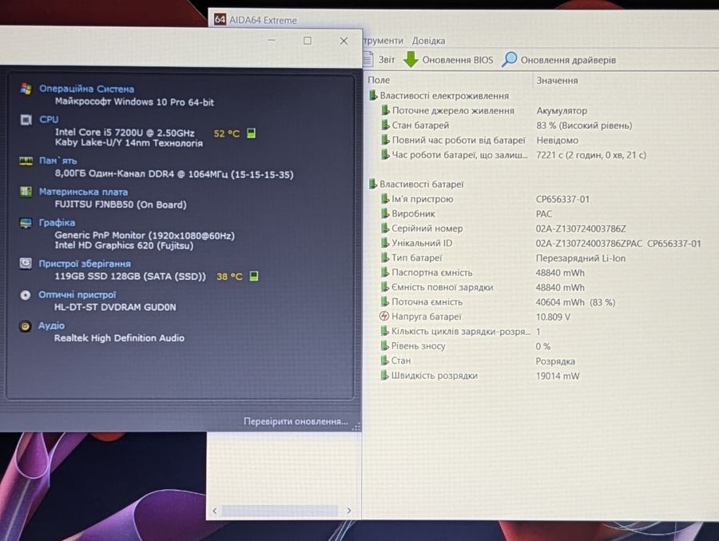Click the monitor icon beside Графіка
Viewport: 719px width, 541px height.
pyautogui.click(x=26, y=222)
